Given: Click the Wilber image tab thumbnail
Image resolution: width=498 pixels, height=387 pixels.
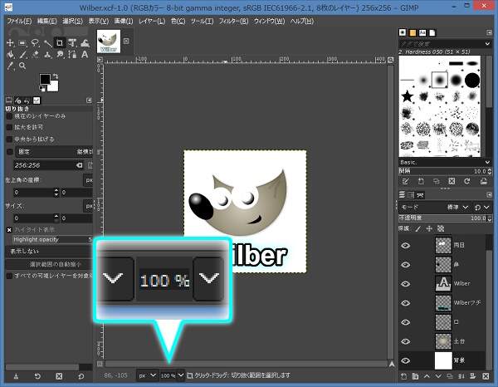Looking at the screenshot, I should pyautogui.click(x=109, y=42).
